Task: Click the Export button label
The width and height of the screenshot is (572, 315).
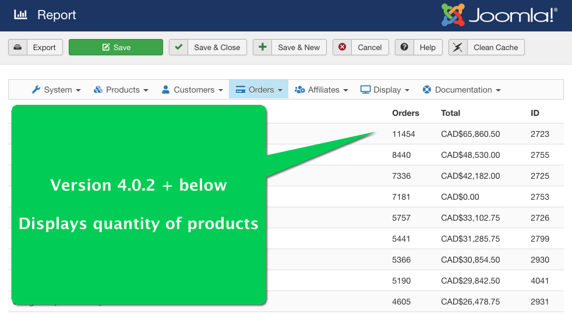Action: coord(44,47)
